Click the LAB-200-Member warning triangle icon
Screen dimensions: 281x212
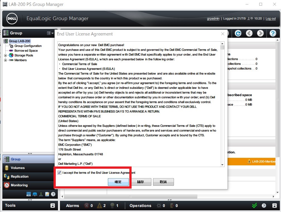[x=249, y=161]
